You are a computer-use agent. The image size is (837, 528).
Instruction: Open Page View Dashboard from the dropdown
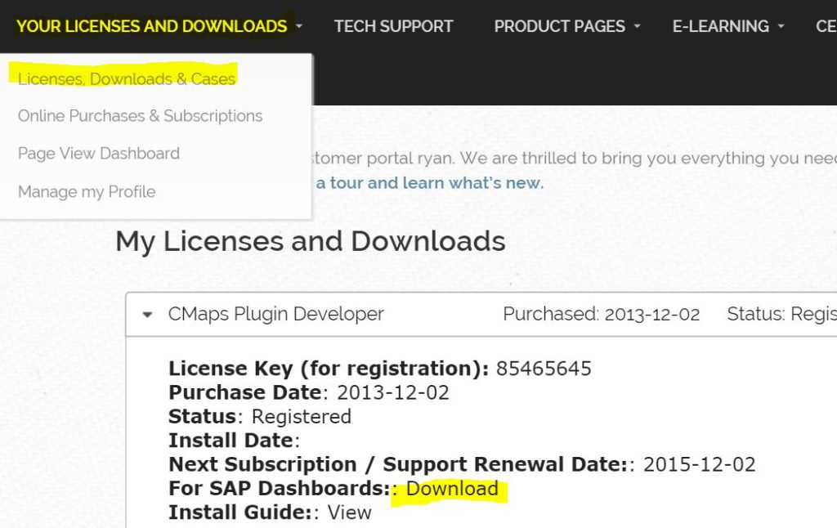pyautogui.click(x=98, y=154)
